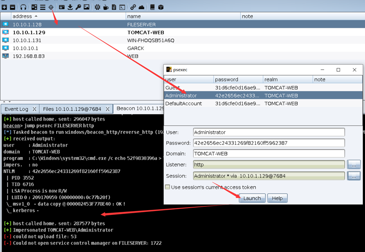Open Listeners via the headphones icon

[23, 7]
